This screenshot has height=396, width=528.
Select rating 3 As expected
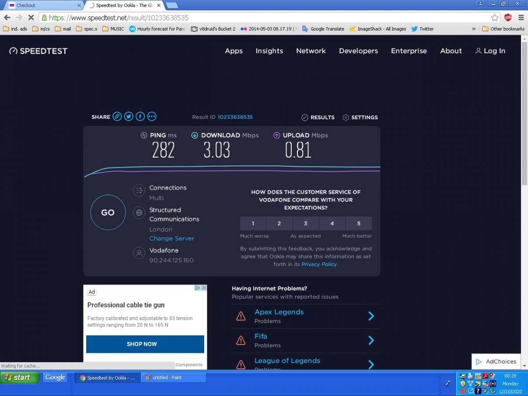tap(306, 223)
